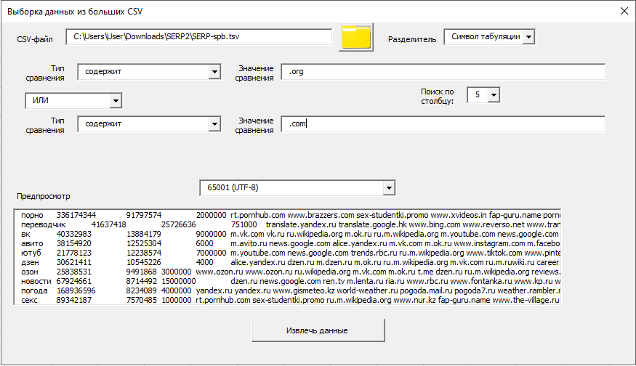Viewport: 636px width, 366px height.
Task: Open the 65001 (UTF-8) encoding dropdown
Action: click(x=389, y=188)
